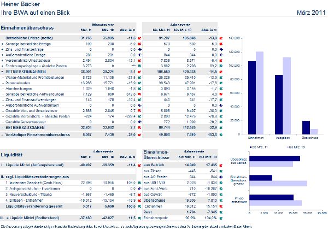Click dark blue Überschuss bar in column chart
Image resolution: width=328 pixels, height=229 pixels.
point(306,127)
